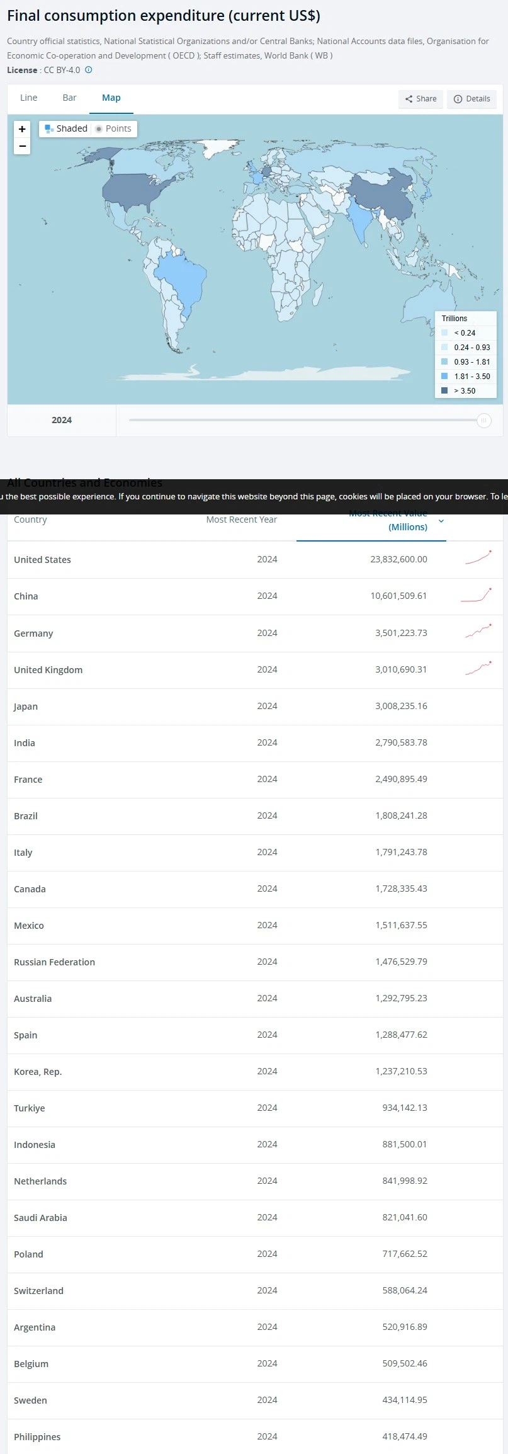Open the Germany trend sparkline
This screenshot has height=1454, width=508.
point(478,632)
